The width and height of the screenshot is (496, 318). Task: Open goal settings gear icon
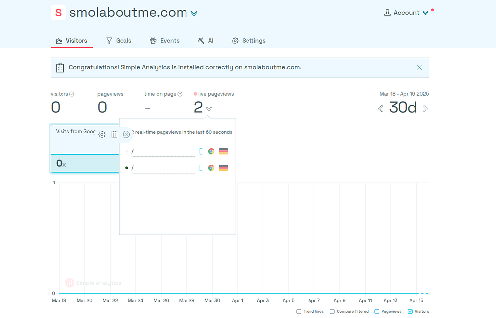coord(102,135)
